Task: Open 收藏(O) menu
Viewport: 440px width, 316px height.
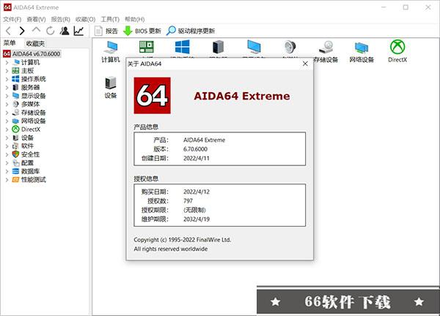Action: [85, 19]
